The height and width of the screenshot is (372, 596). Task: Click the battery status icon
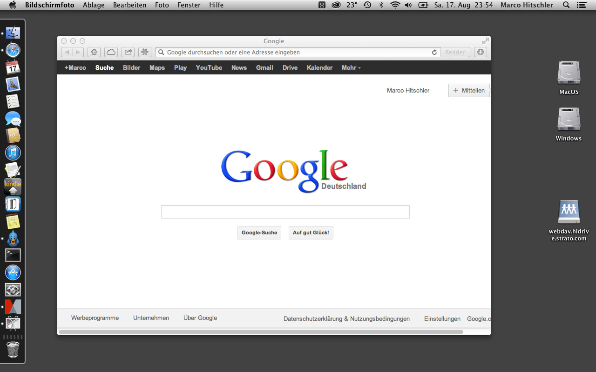[423, 5]
